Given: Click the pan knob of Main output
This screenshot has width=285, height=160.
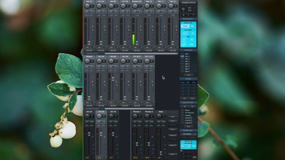Looking at the screenshot, I should 159,116.
